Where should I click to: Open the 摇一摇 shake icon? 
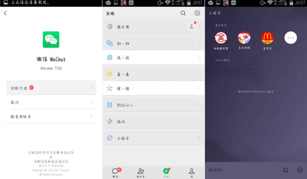(110, 57)
